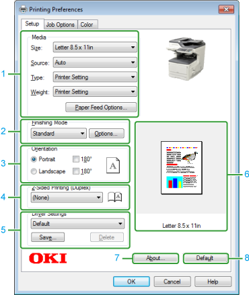Click the printer icon in the title bar
The width and height of the screenshot is (249, 295).
click(23, 9)
